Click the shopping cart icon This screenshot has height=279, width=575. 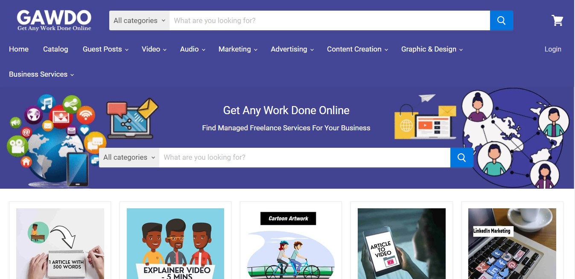tap(557, 20)
